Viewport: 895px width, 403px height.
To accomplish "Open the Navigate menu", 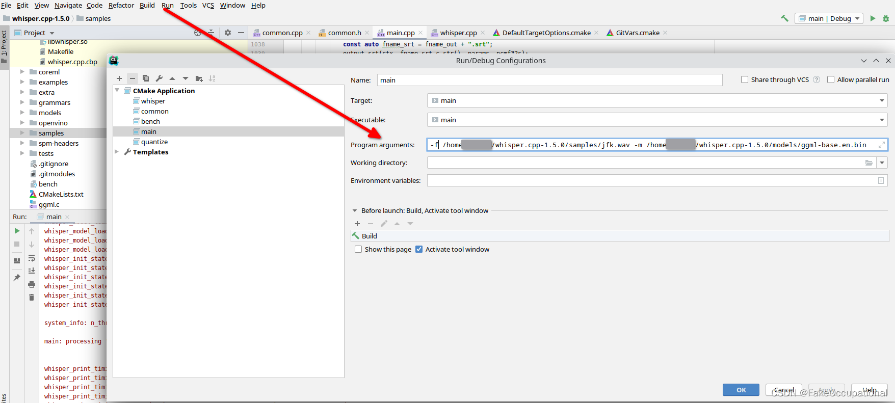I will point(68,5).
